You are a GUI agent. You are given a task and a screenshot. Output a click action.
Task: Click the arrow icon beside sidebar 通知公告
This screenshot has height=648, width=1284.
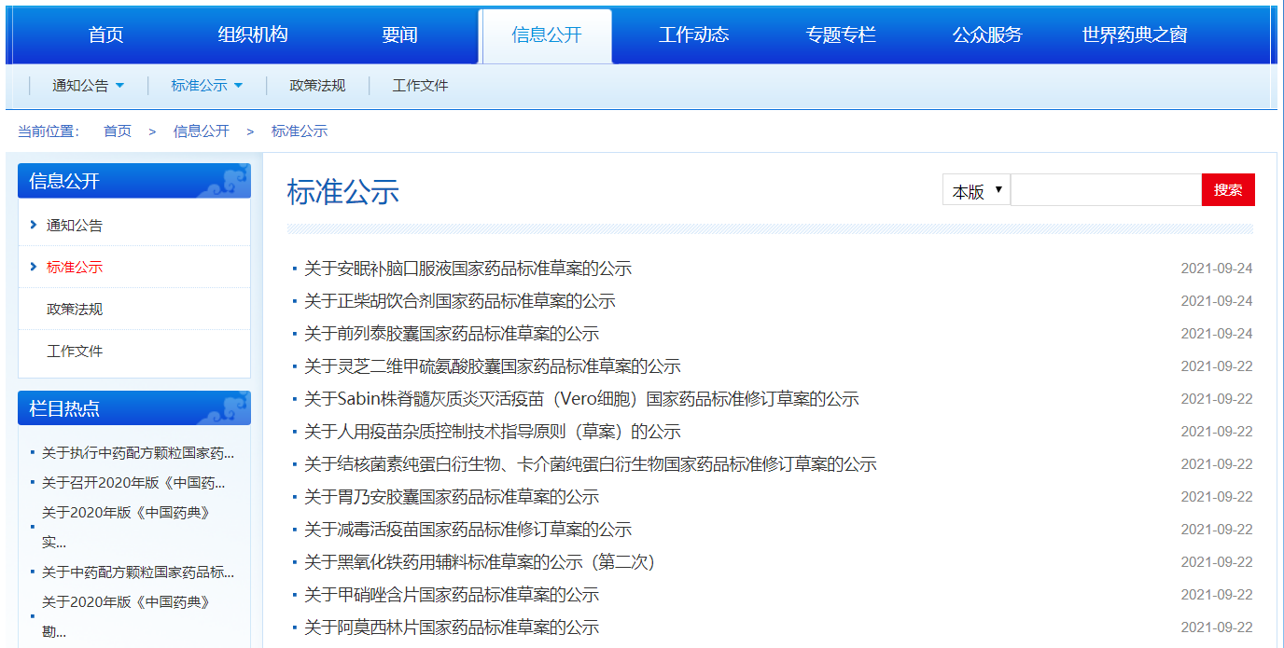click(x=34, y=225)
